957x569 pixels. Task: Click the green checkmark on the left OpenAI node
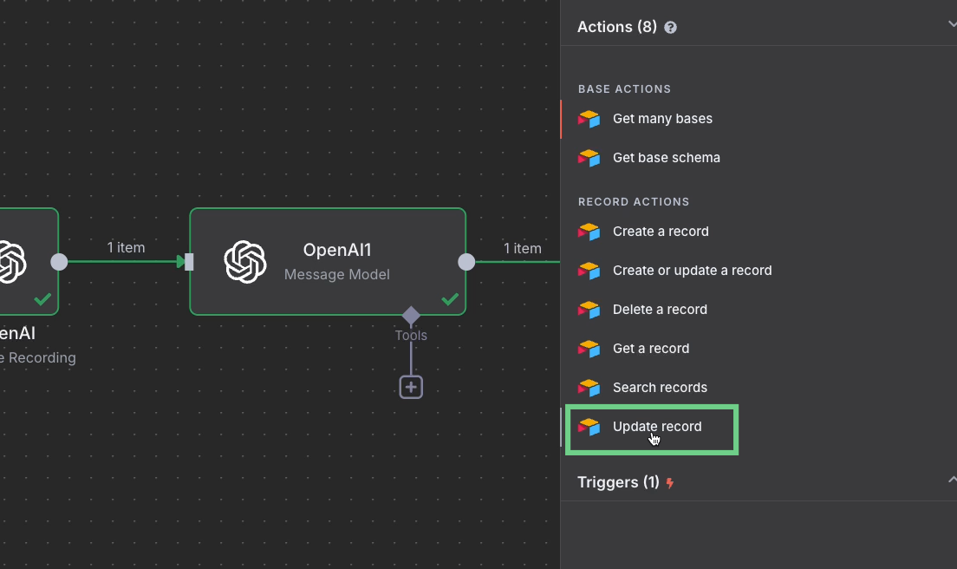coord(42,299)
